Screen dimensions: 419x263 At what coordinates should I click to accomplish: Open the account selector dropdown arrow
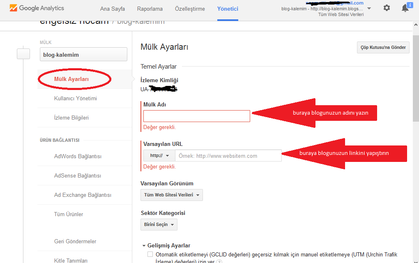369,9
